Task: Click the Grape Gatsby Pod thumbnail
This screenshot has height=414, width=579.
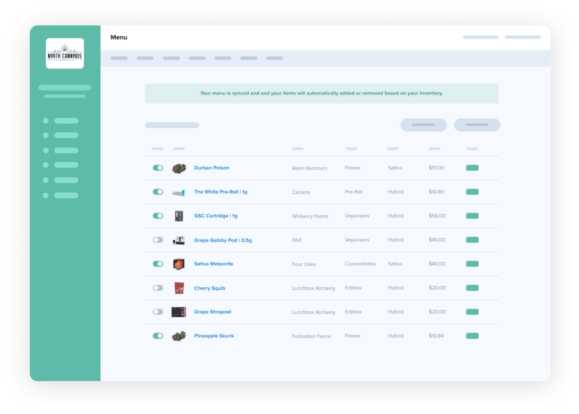Action: tap(179, 240)
